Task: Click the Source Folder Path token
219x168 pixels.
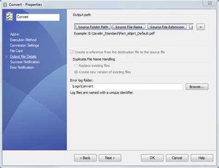Action: point(93,27)
